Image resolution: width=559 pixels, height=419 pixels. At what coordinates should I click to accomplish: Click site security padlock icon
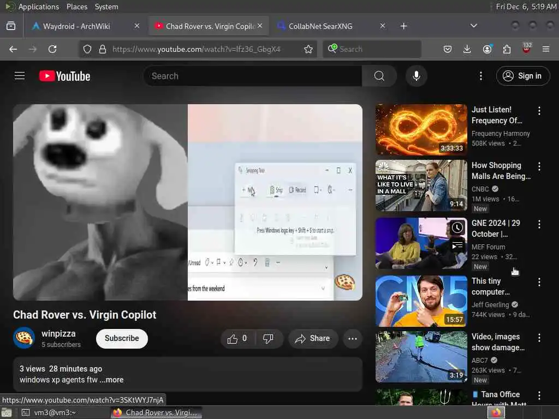click(103, 49)
